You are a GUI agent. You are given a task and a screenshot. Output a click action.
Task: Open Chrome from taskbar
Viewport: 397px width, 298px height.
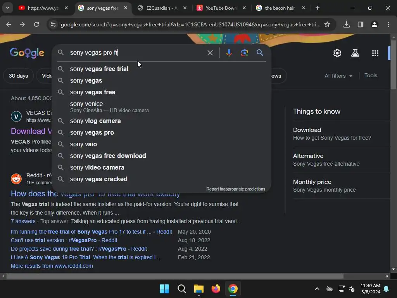click(x=233, y=289)
